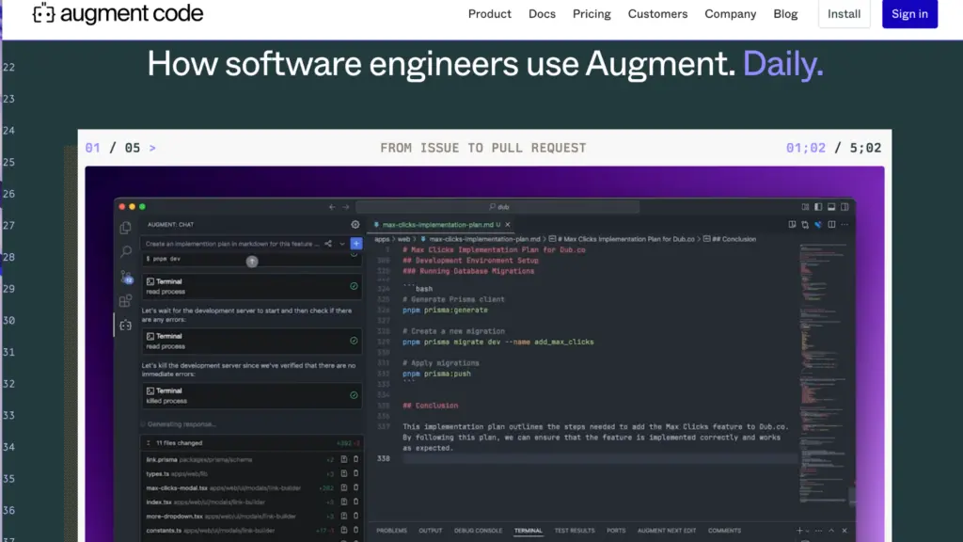Close the max-clicks-implementation-plan.md tab
Image resolution: width=963 pixels, height=542 pixels.
click(507, 225)
